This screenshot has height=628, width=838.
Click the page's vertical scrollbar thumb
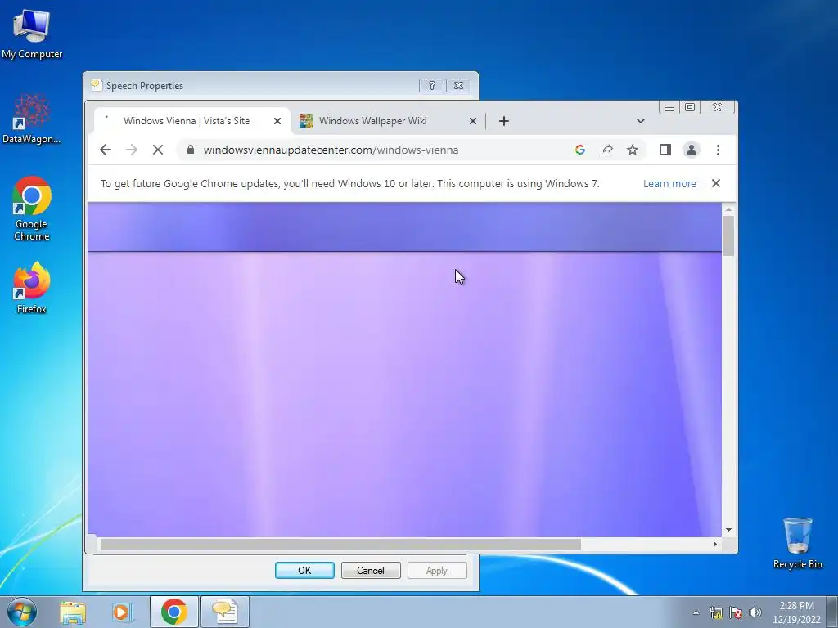click(x=728, y=235)
